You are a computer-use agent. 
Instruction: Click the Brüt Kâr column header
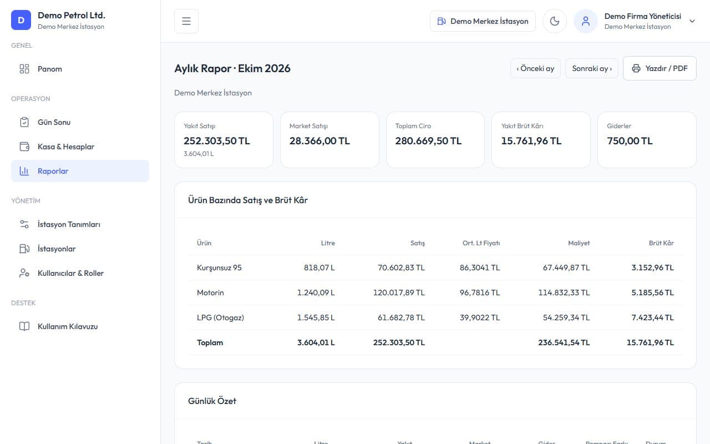[x=661, y=243]
